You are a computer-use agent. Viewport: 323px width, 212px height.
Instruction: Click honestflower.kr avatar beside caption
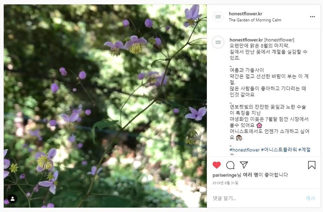click(x=218, y=42)
